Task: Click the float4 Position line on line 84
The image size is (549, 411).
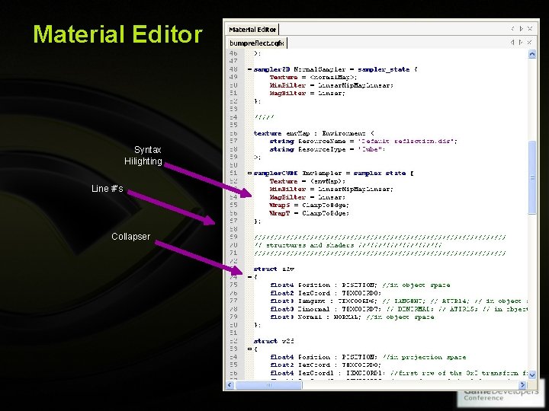Action: [x=368, y=357]
